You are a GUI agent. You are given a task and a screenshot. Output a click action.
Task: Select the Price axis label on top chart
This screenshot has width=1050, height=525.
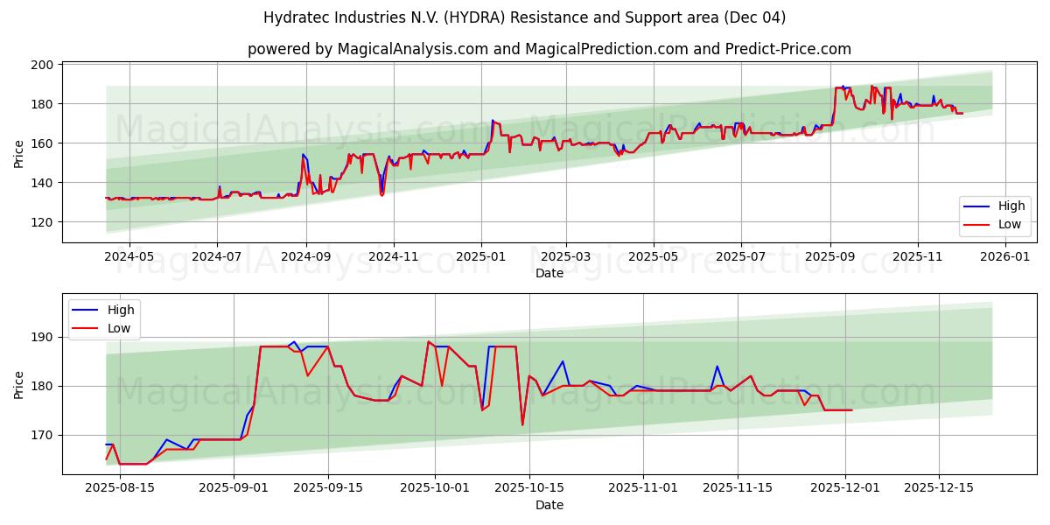tap(20, 153)
